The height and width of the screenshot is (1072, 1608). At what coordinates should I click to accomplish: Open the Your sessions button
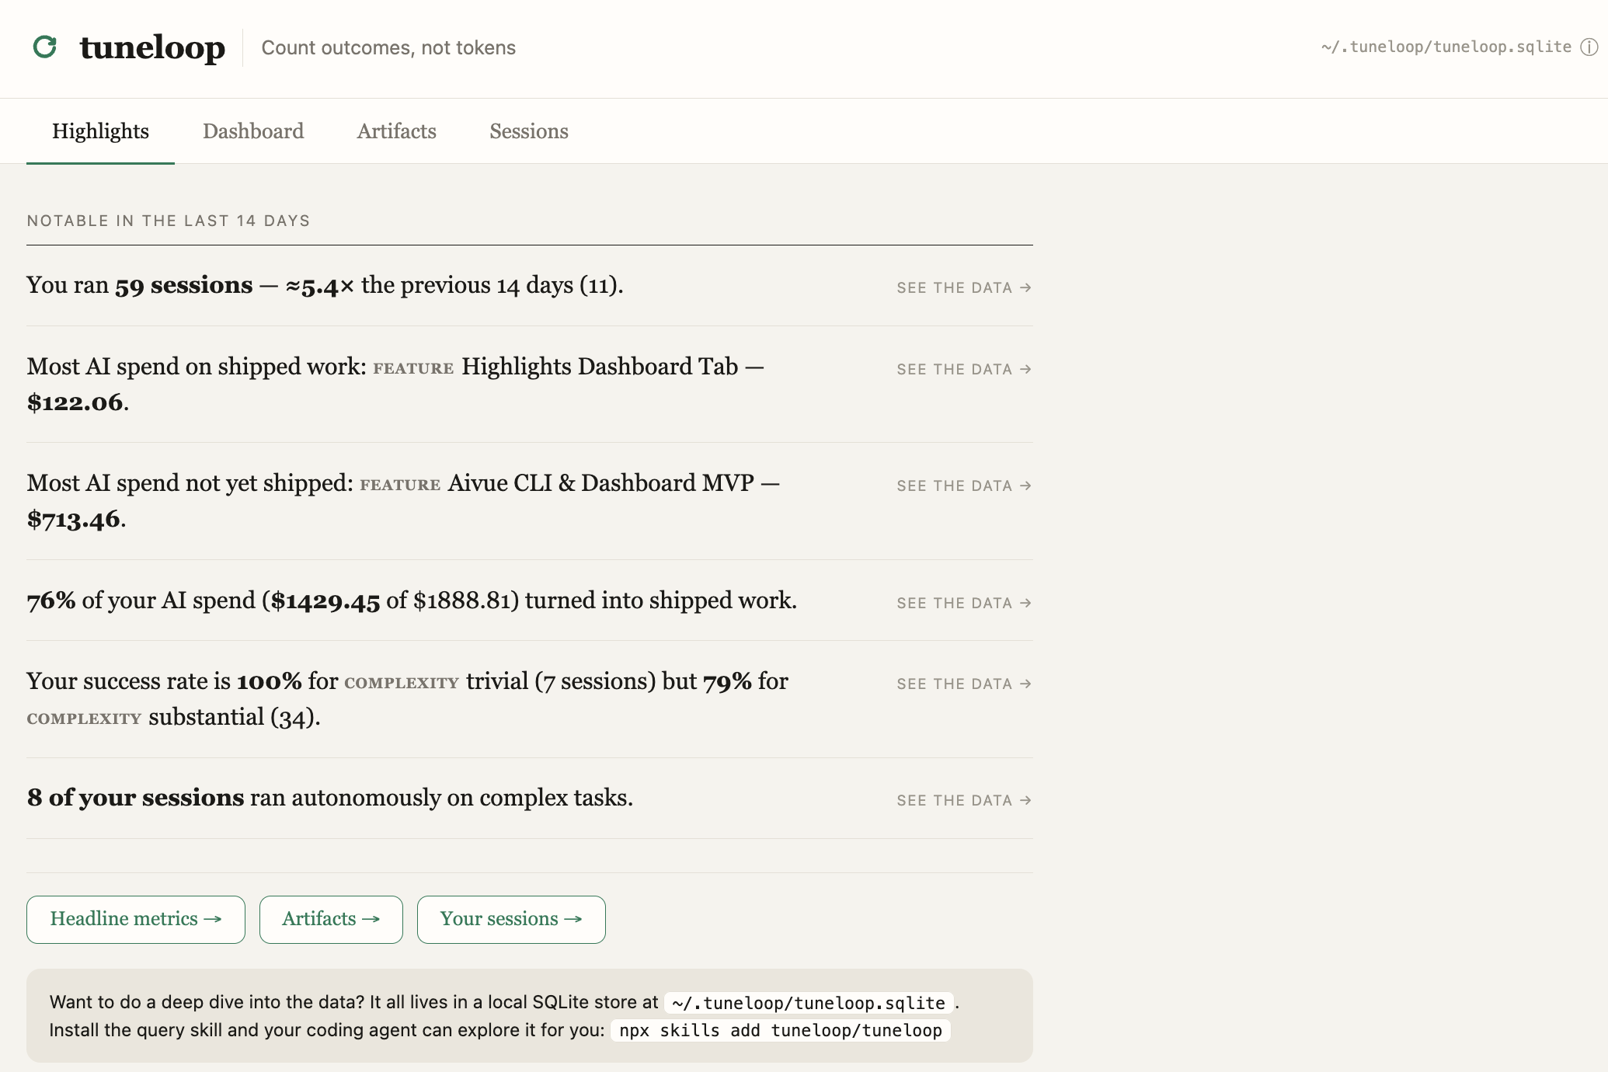[511, 920]
